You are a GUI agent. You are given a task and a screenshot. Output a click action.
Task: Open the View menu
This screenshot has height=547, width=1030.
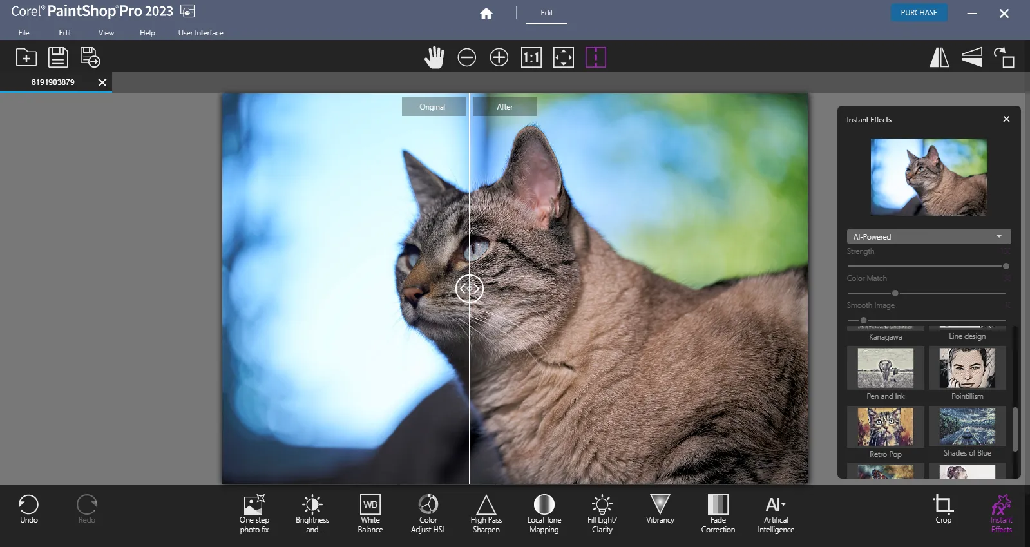click(106, 33)
